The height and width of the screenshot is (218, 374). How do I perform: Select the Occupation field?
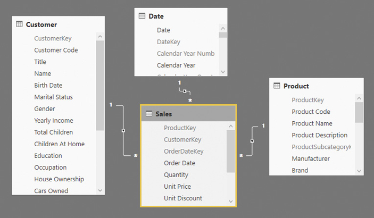click(x=51, y=167)
